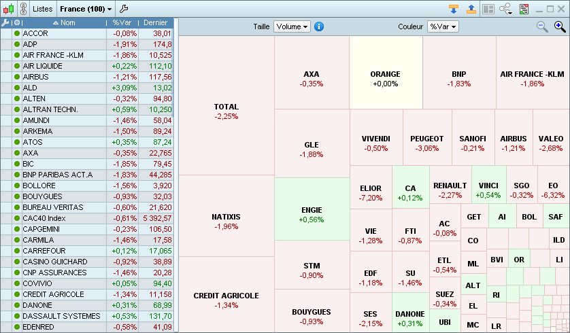
Task: Toggle the green status dot for BOUYGUES
Action: (17, 196)
